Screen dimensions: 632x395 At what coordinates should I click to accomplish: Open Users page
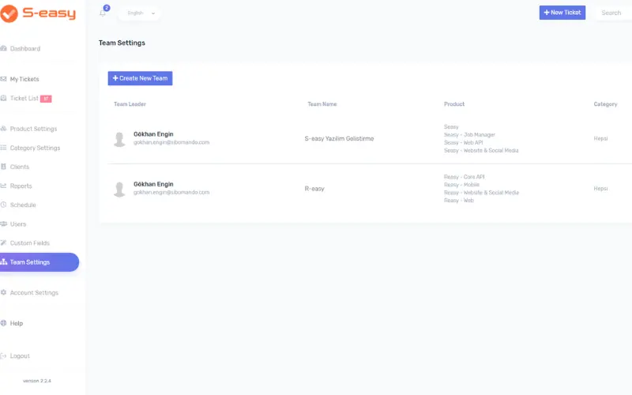18,224
